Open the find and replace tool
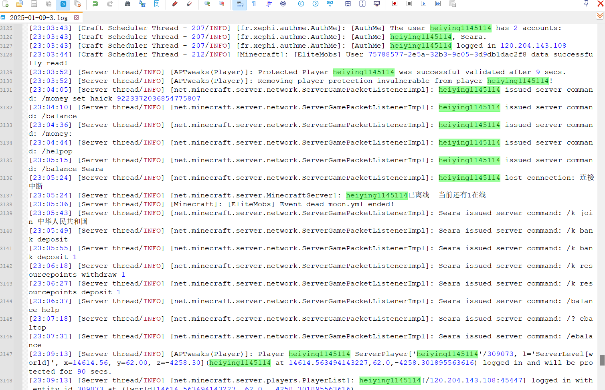 (142, 4)
